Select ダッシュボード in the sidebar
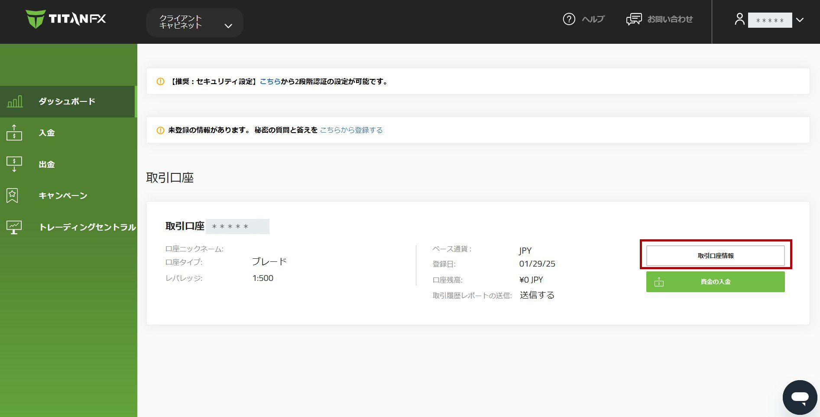Screen dimensions: 820x417 (67, 101)
